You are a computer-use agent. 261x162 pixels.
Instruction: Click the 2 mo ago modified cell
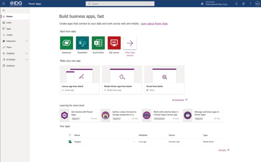(142, 142)
